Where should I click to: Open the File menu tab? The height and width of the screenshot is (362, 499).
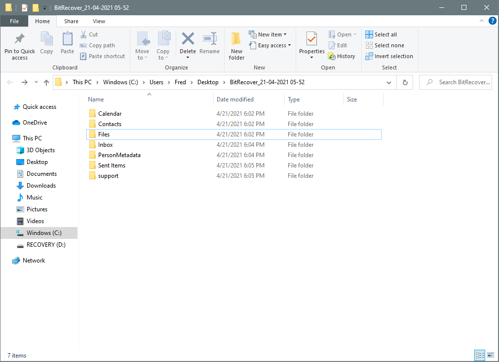(x=14, y=21)
